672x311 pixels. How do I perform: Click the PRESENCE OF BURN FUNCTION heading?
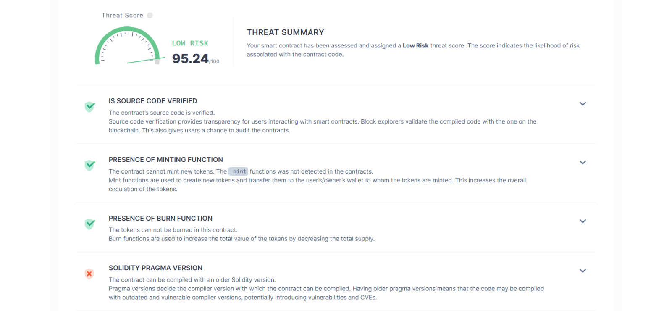(x=160, y=219)
